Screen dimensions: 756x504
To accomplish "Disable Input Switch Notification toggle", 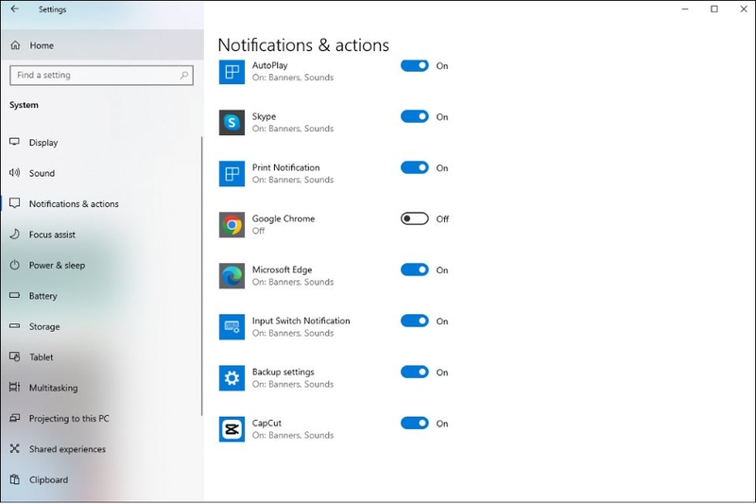I will [415, 322].
